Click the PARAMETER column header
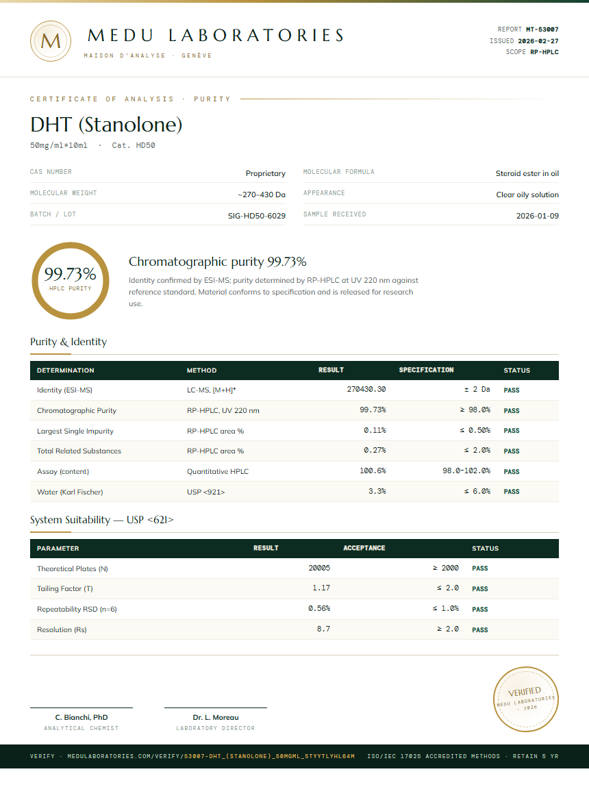 click(58, 549)
